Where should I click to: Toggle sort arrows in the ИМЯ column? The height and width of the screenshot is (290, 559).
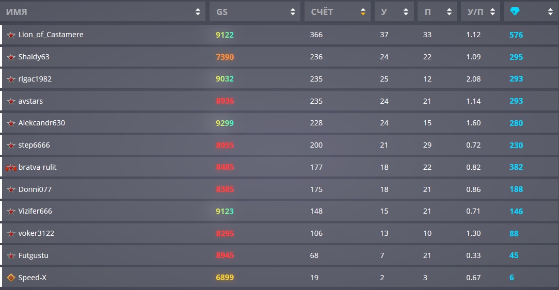[198, 12]
